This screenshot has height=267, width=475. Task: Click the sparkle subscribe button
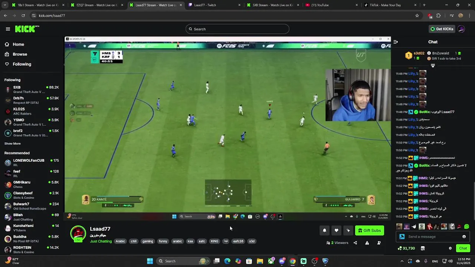click(348, 231)
